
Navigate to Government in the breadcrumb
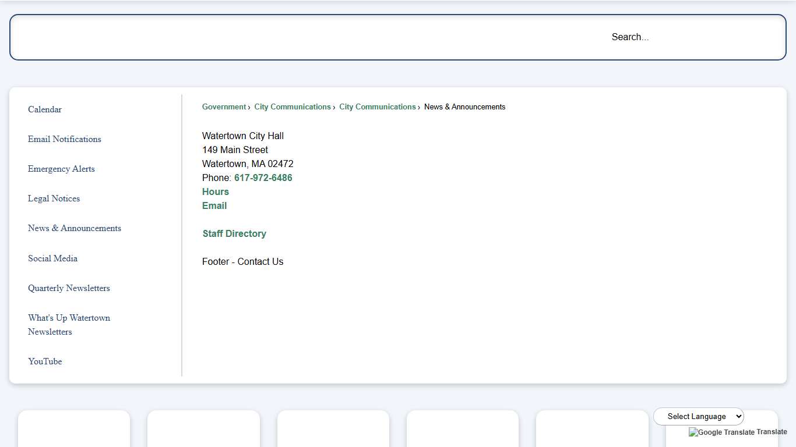point(224,107)
